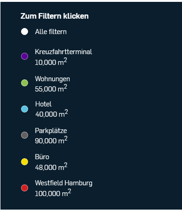This screenshot has width=182, height=211.
Task: Click the 40,000 m² area value
Action: pyautogui.click(x=51, y=113)
